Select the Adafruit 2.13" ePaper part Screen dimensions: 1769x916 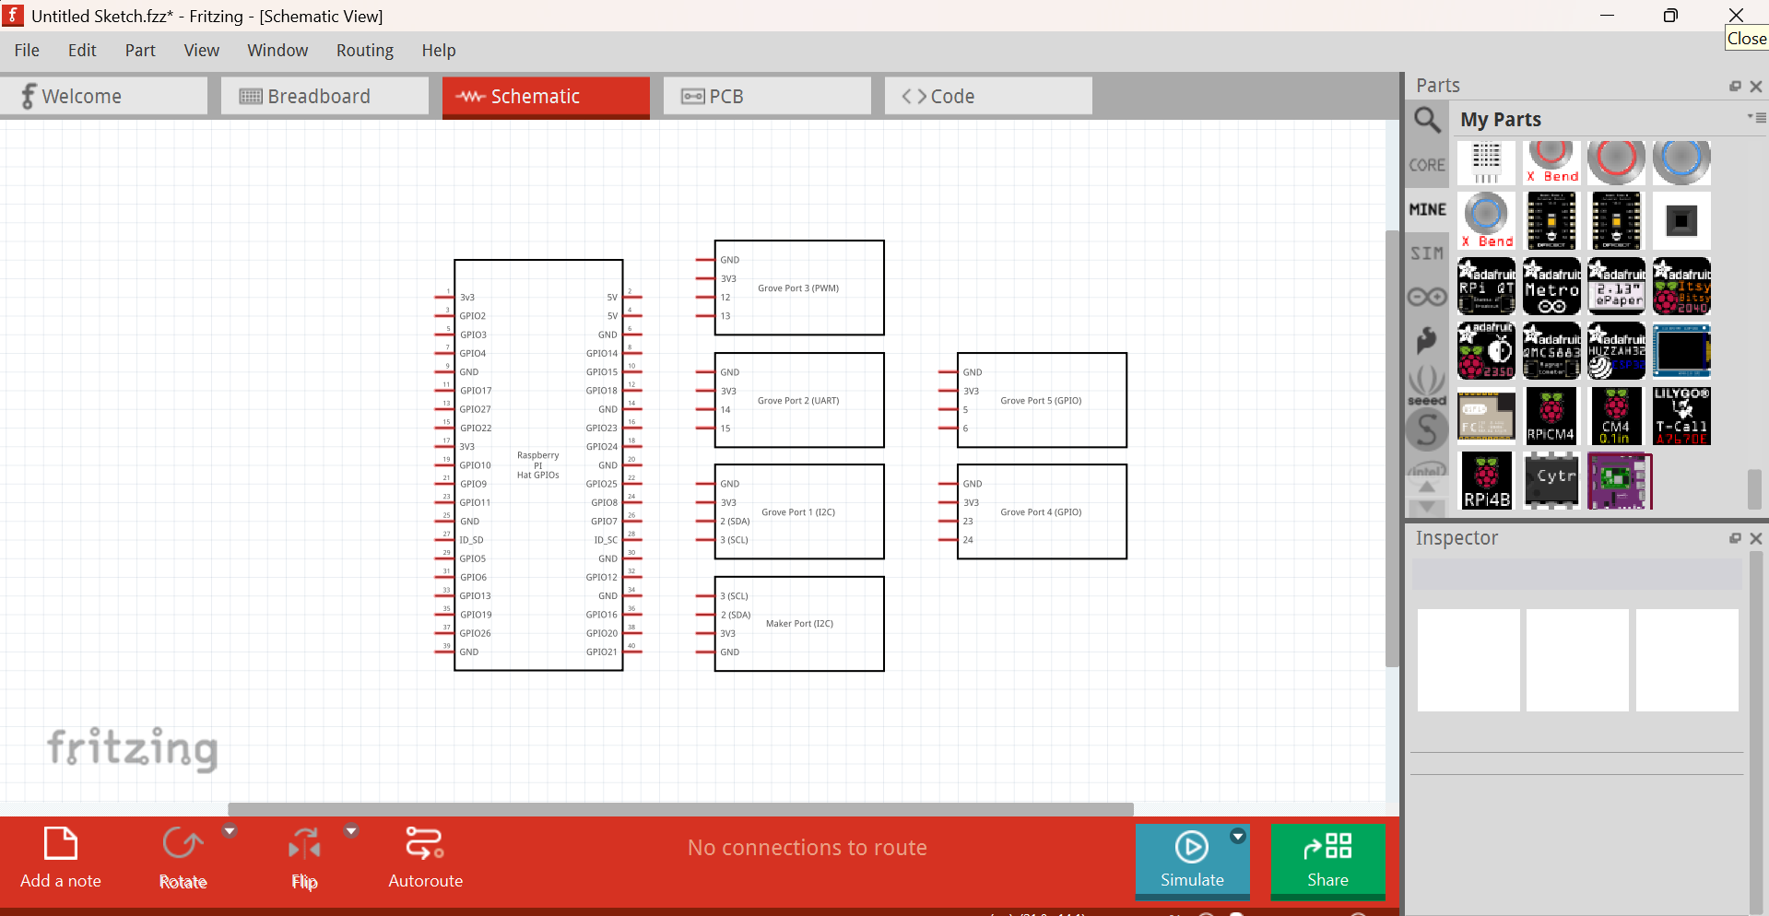click(1616, 286)
